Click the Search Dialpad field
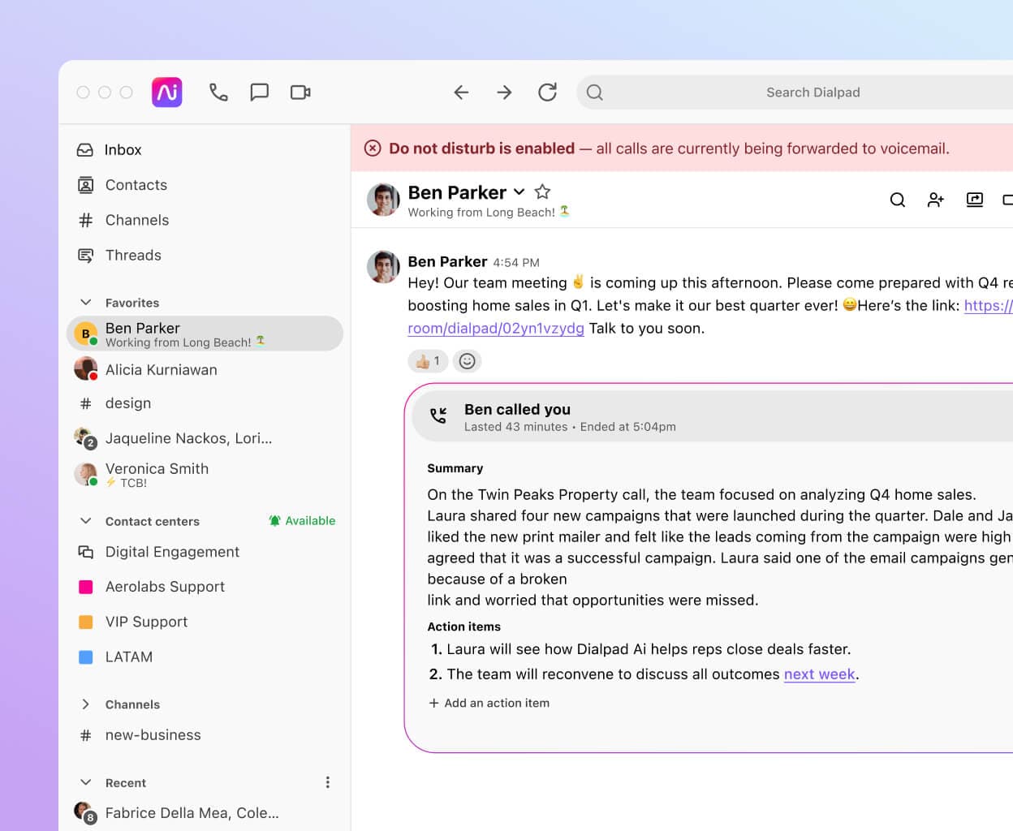 pyautogui.click(x=812, y=93)
